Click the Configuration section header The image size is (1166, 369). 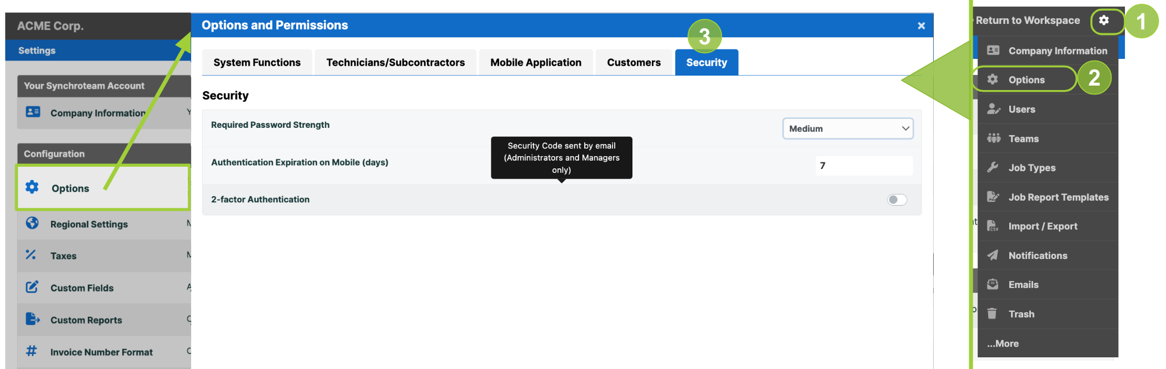[54, 154]
